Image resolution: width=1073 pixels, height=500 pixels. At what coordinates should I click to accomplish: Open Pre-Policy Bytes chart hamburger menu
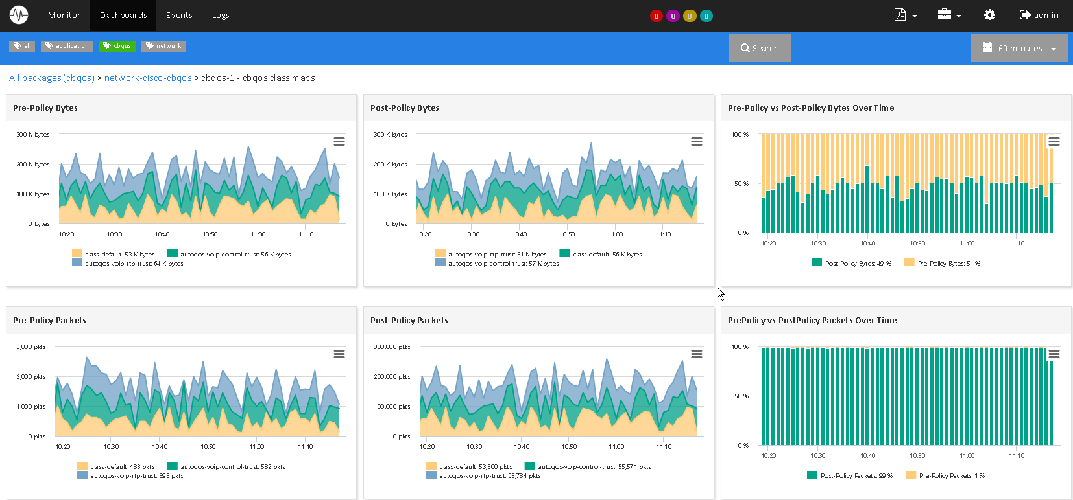(339, 141)
